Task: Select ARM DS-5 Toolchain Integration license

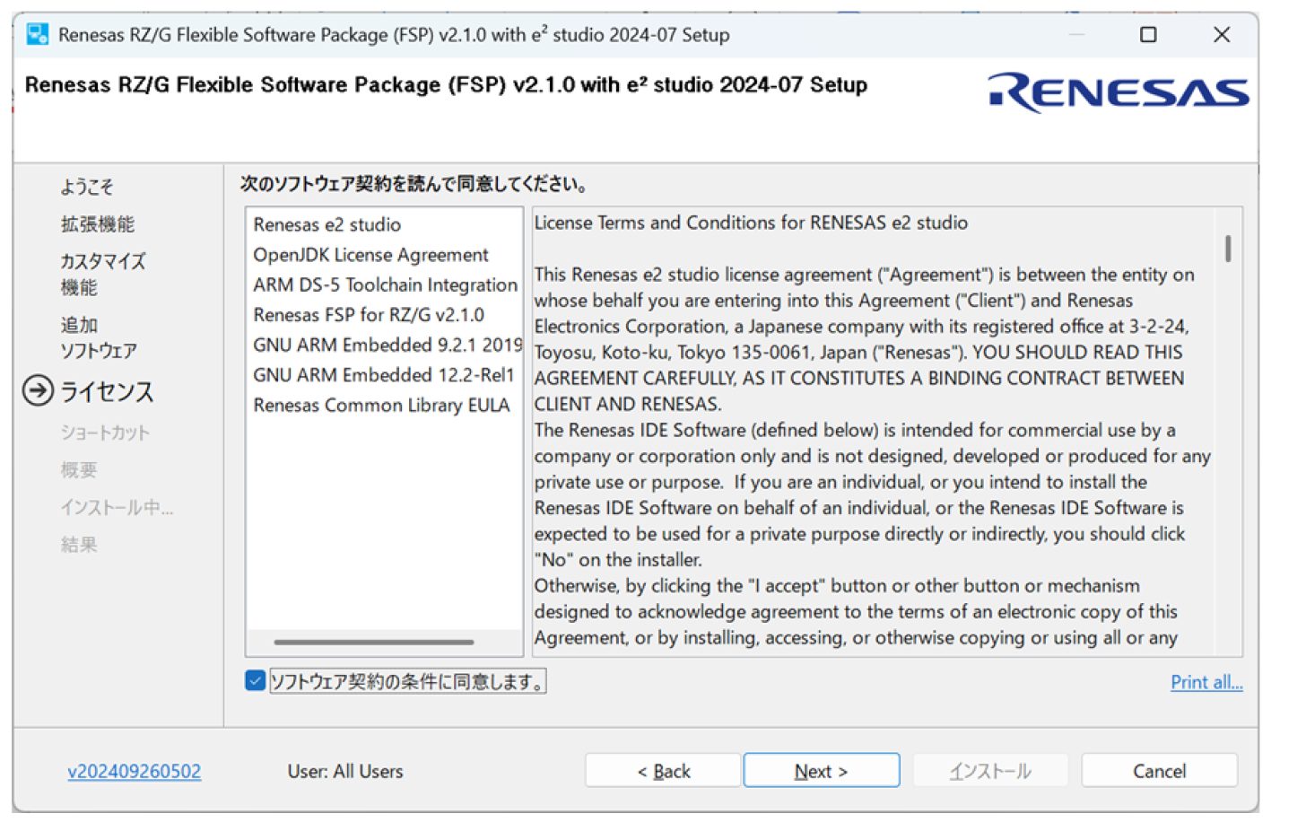Action: point(384,284)
